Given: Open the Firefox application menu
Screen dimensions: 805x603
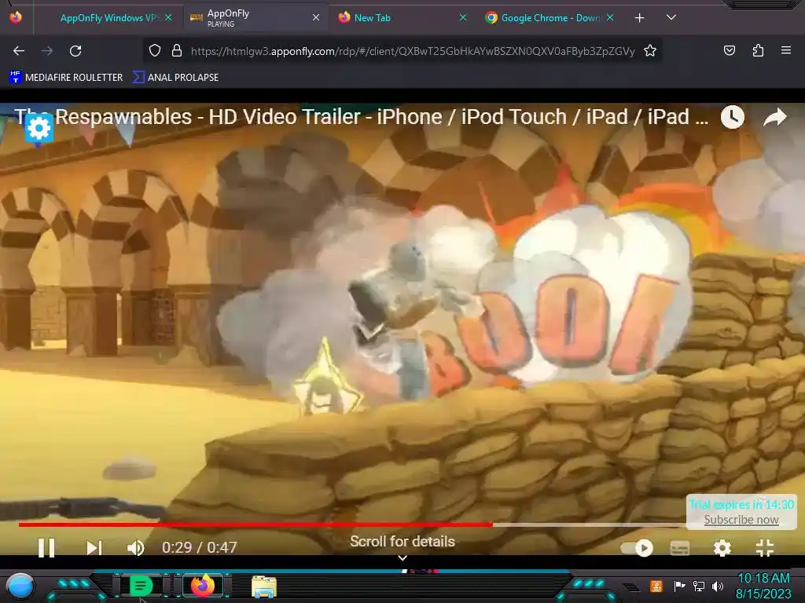Looking at the screenshot, I should (786, 50).
